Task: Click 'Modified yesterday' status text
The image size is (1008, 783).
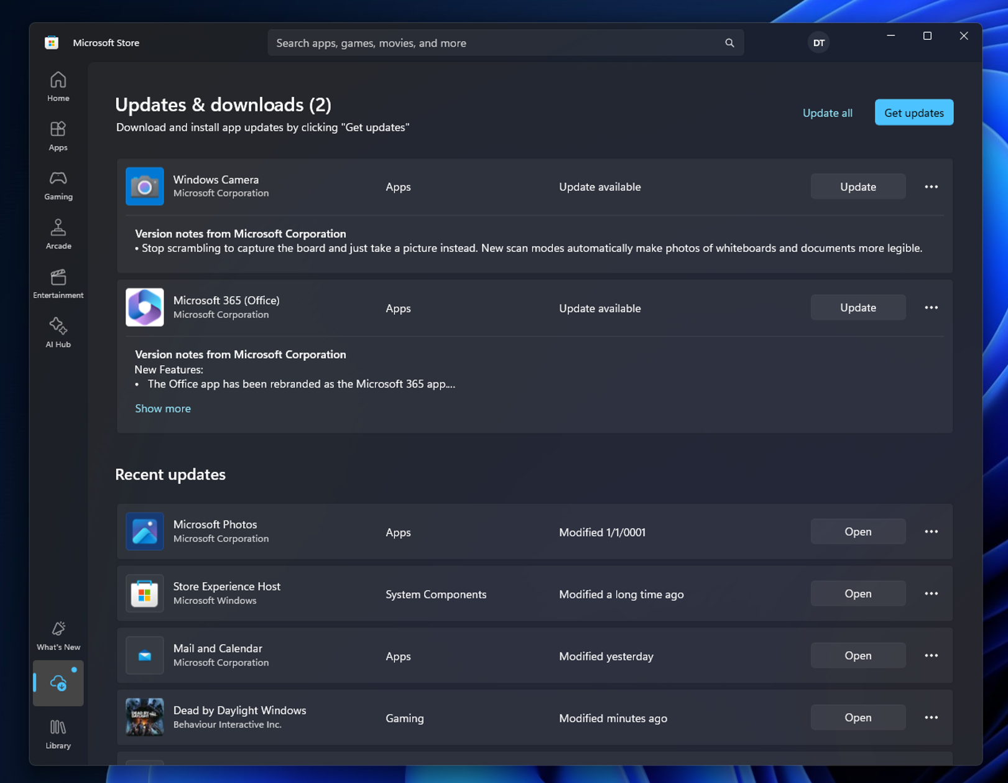Action: [606, 656]
